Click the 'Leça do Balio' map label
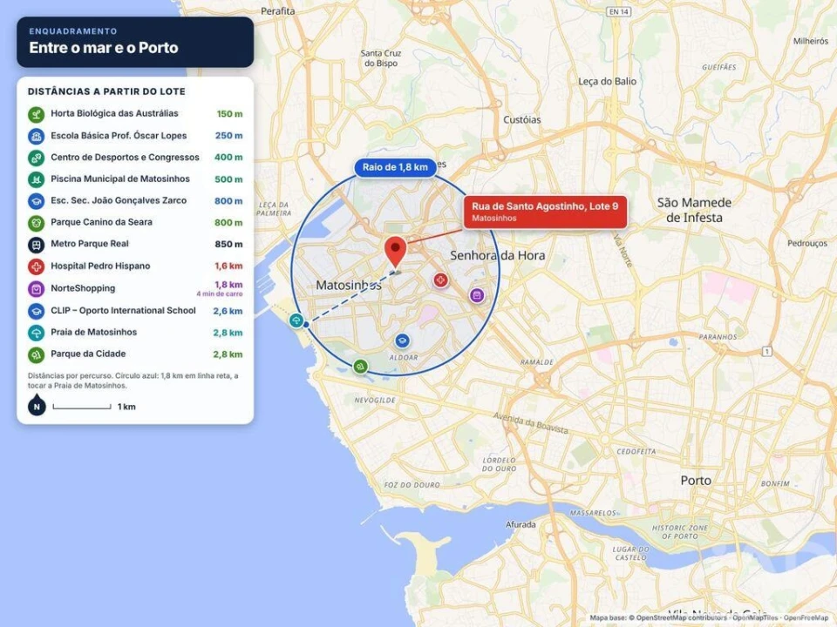Image resolution: width=837 pixels, height=627 pixels. pyautogui.click(x=608, y=82)
